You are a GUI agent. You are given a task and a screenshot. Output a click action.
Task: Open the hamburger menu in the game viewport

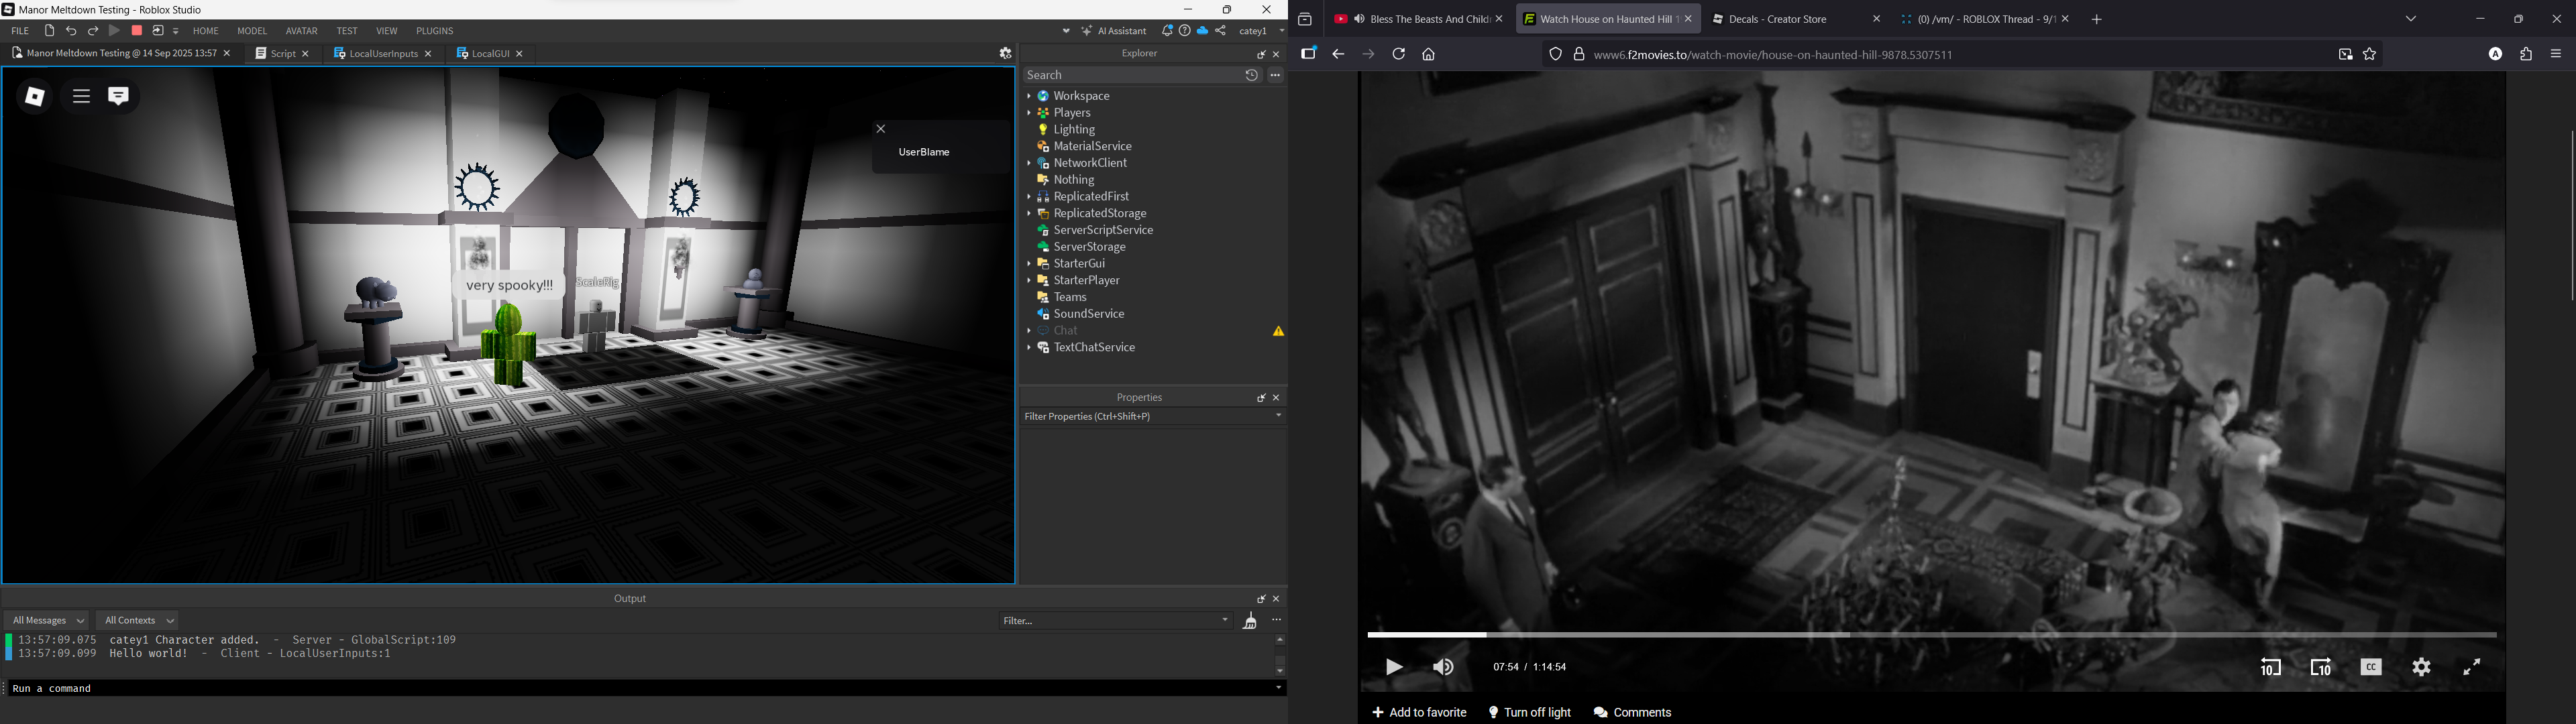(81, 97)
